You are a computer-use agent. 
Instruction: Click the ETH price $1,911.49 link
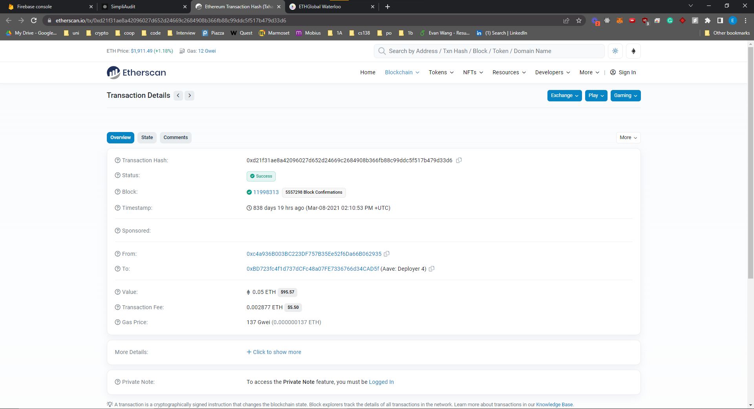pyautogui.click(x=152, y=51)
